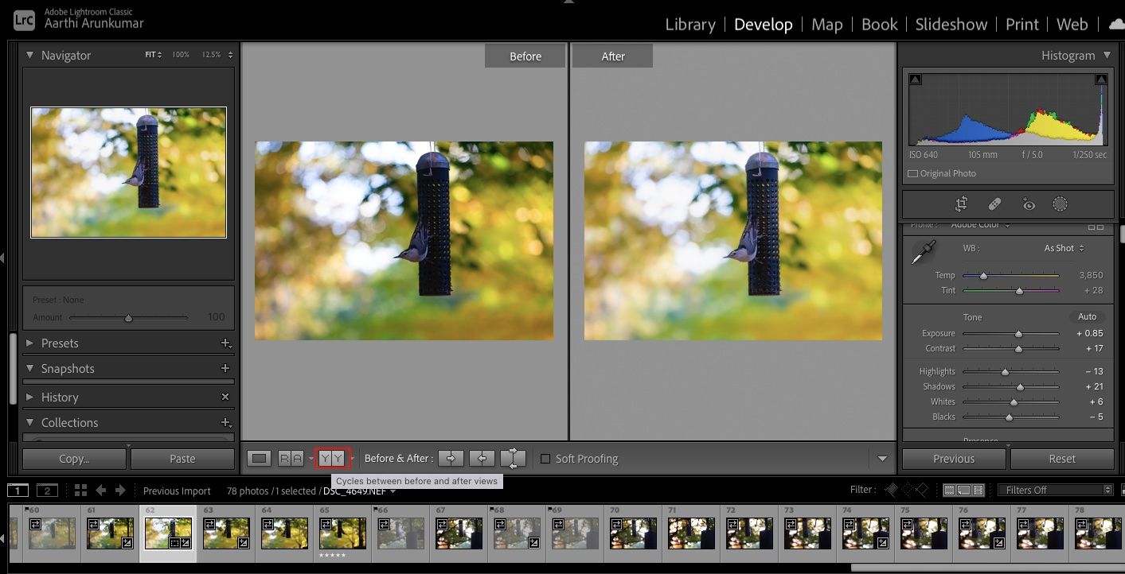Switch to the Library module

689,24
